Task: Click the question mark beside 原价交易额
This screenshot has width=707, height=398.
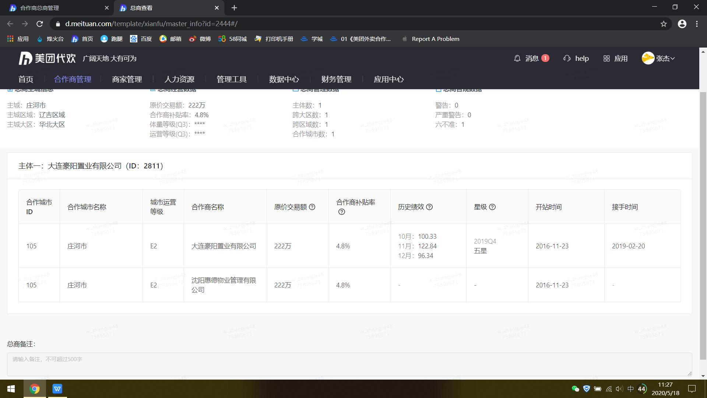Action: coord(312,207)
